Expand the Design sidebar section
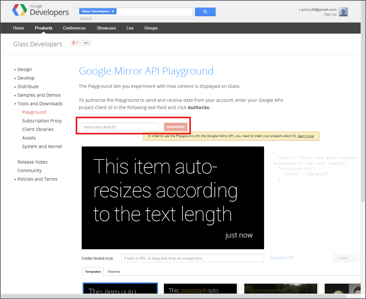Image resolution: width=366 pixels, height=299 pixels. [24, 69]
